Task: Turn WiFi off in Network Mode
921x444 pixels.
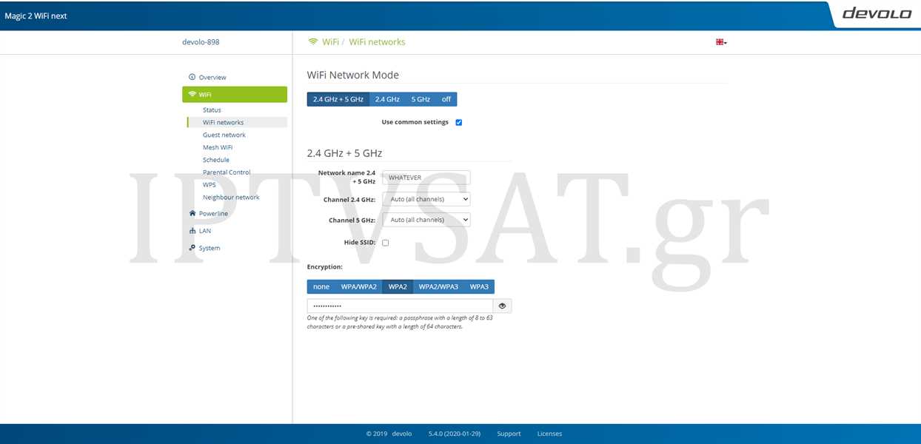Action: click(x=446, y=99)
